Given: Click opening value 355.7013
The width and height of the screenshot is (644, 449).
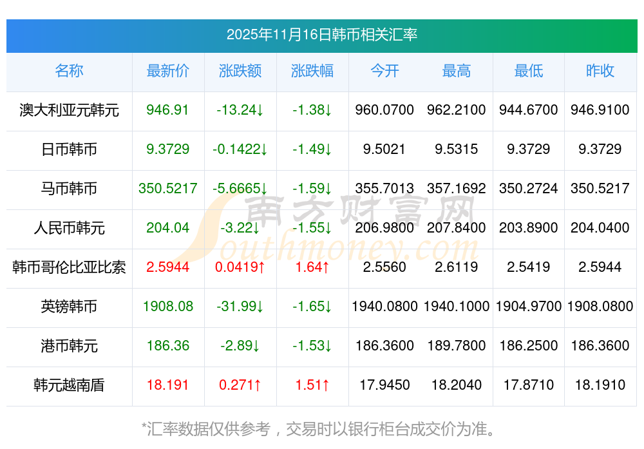Looking at the screenshot, I should 384,189.
